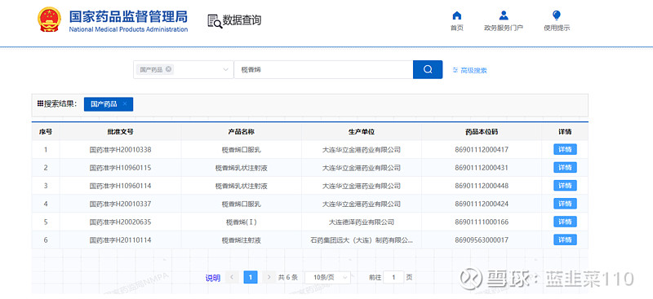Image resolution: width=653 pixels, height=299 pixels.
Task: Click drug code 86901111000166
Action: [482, 222]
